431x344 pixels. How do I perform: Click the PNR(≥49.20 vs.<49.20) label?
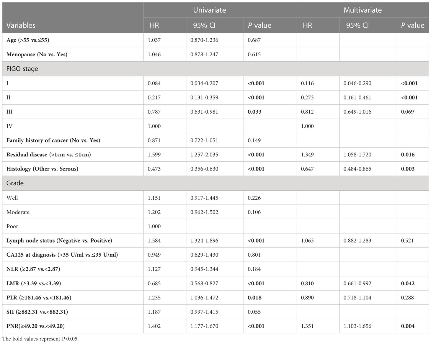point(35,326)
